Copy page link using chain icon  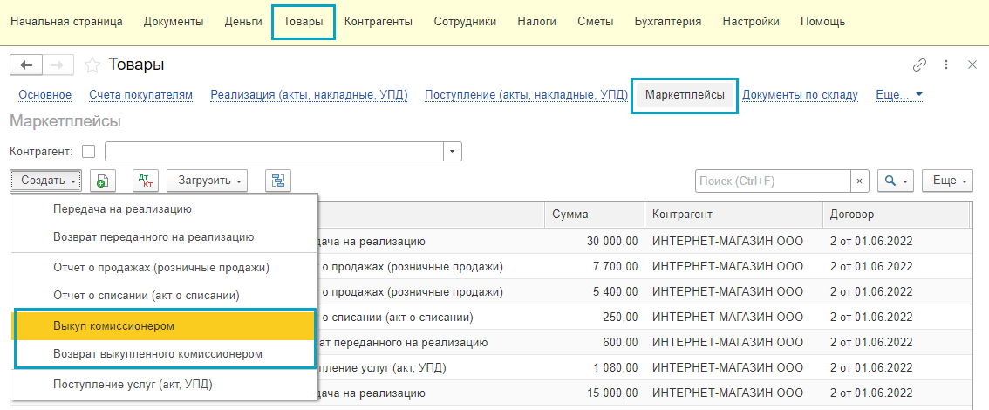919,65
